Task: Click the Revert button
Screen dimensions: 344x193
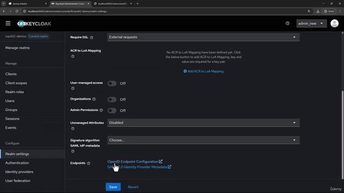Action: (x=133, y=187)
